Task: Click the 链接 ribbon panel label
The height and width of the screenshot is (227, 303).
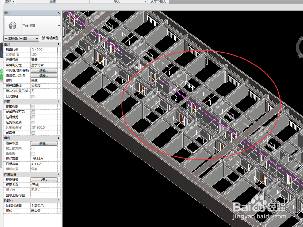Action: click(52, 2)
